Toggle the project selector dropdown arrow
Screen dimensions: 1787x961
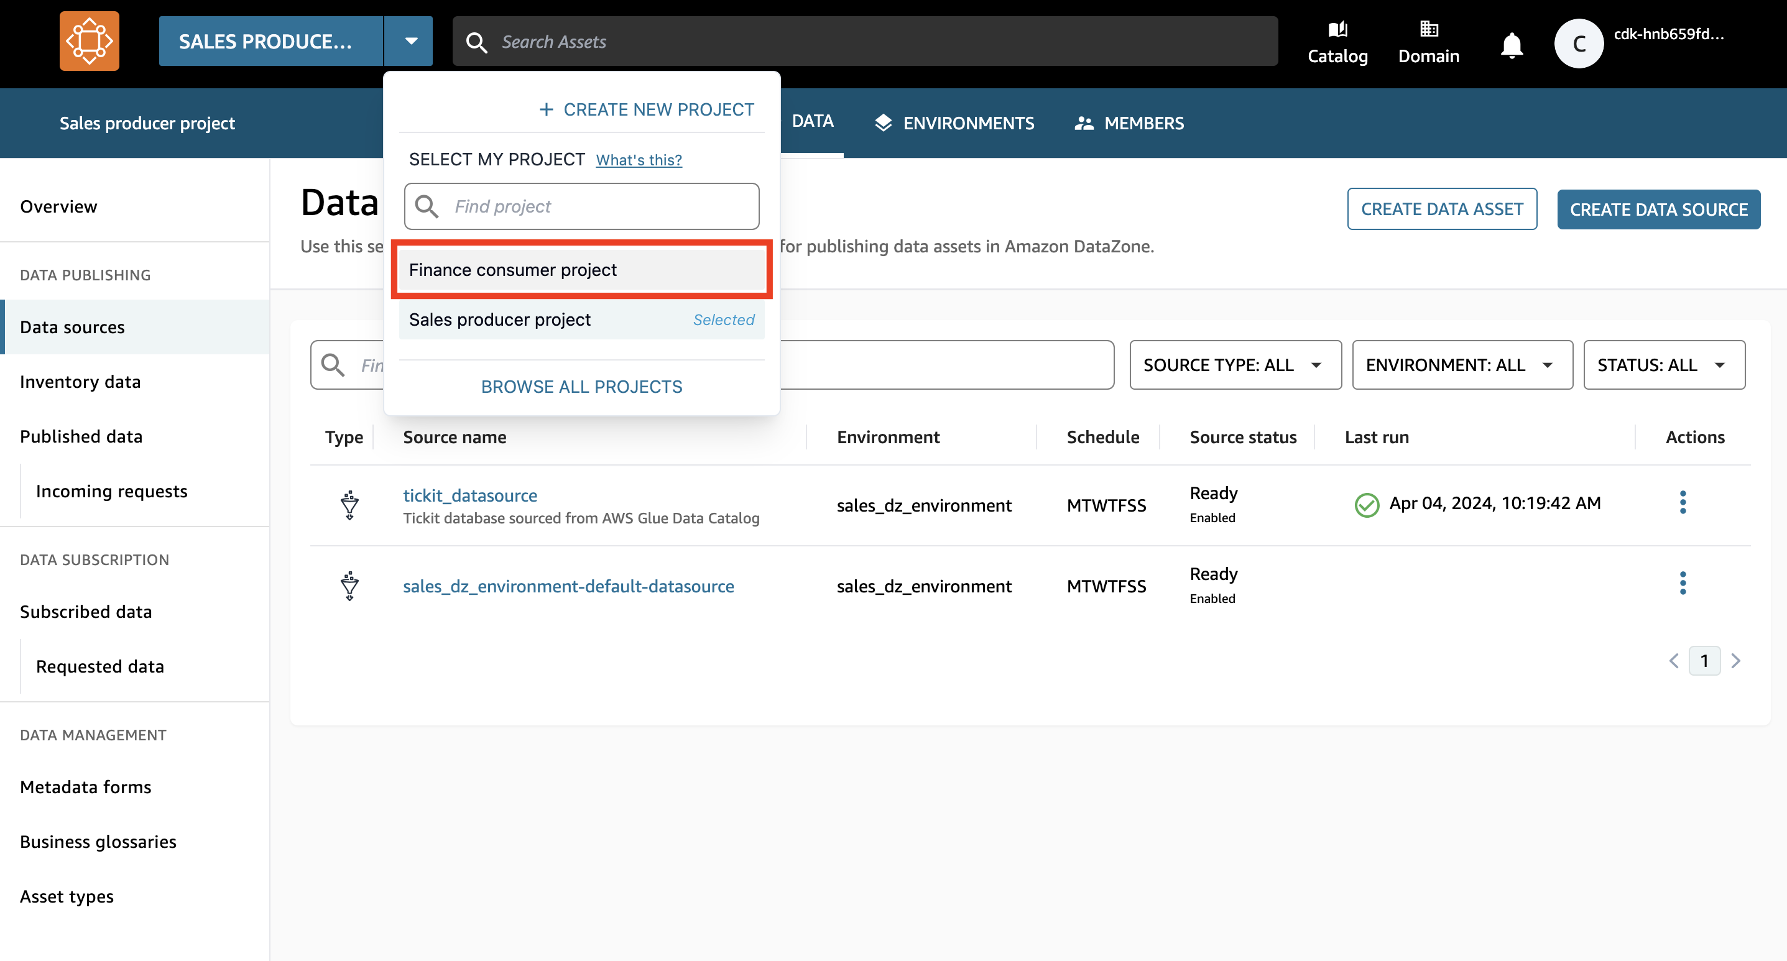410,41
